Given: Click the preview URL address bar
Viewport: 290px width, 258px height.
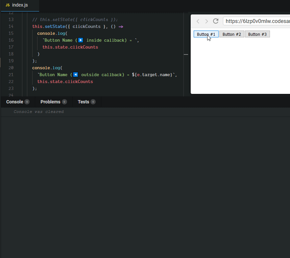Looking at the screenshot, I should pyautogui.click(x=256, y=21).
